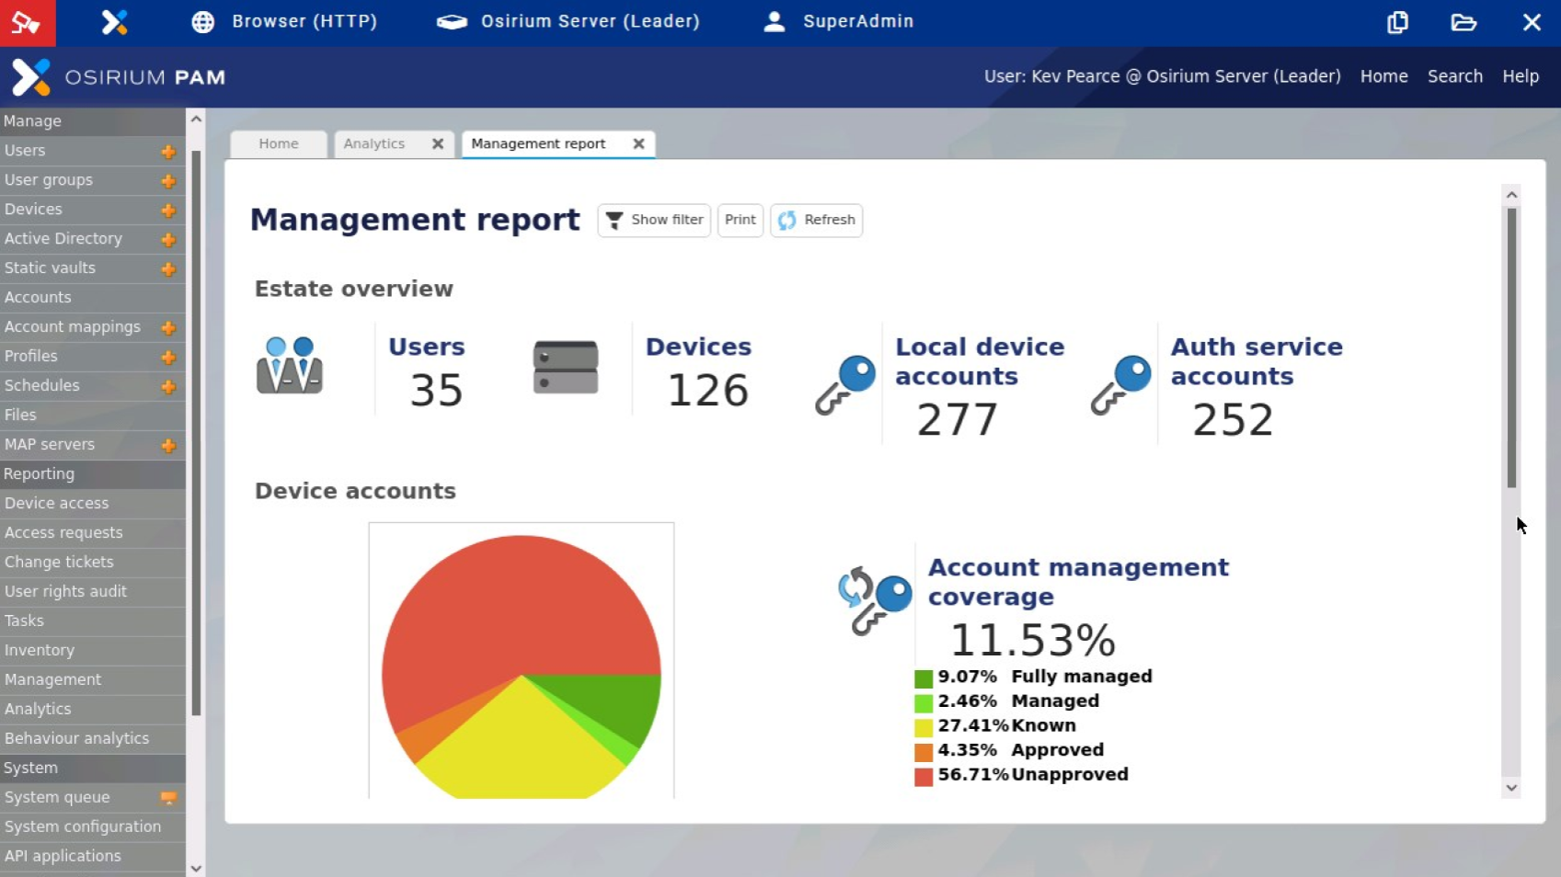Refresh the management report

[x=817, y=221]
